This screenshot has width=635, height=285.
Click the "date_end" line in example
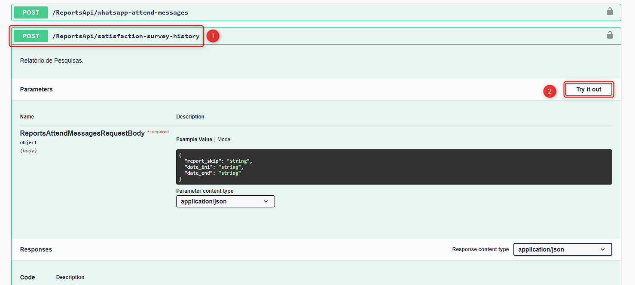coord(213,173)
